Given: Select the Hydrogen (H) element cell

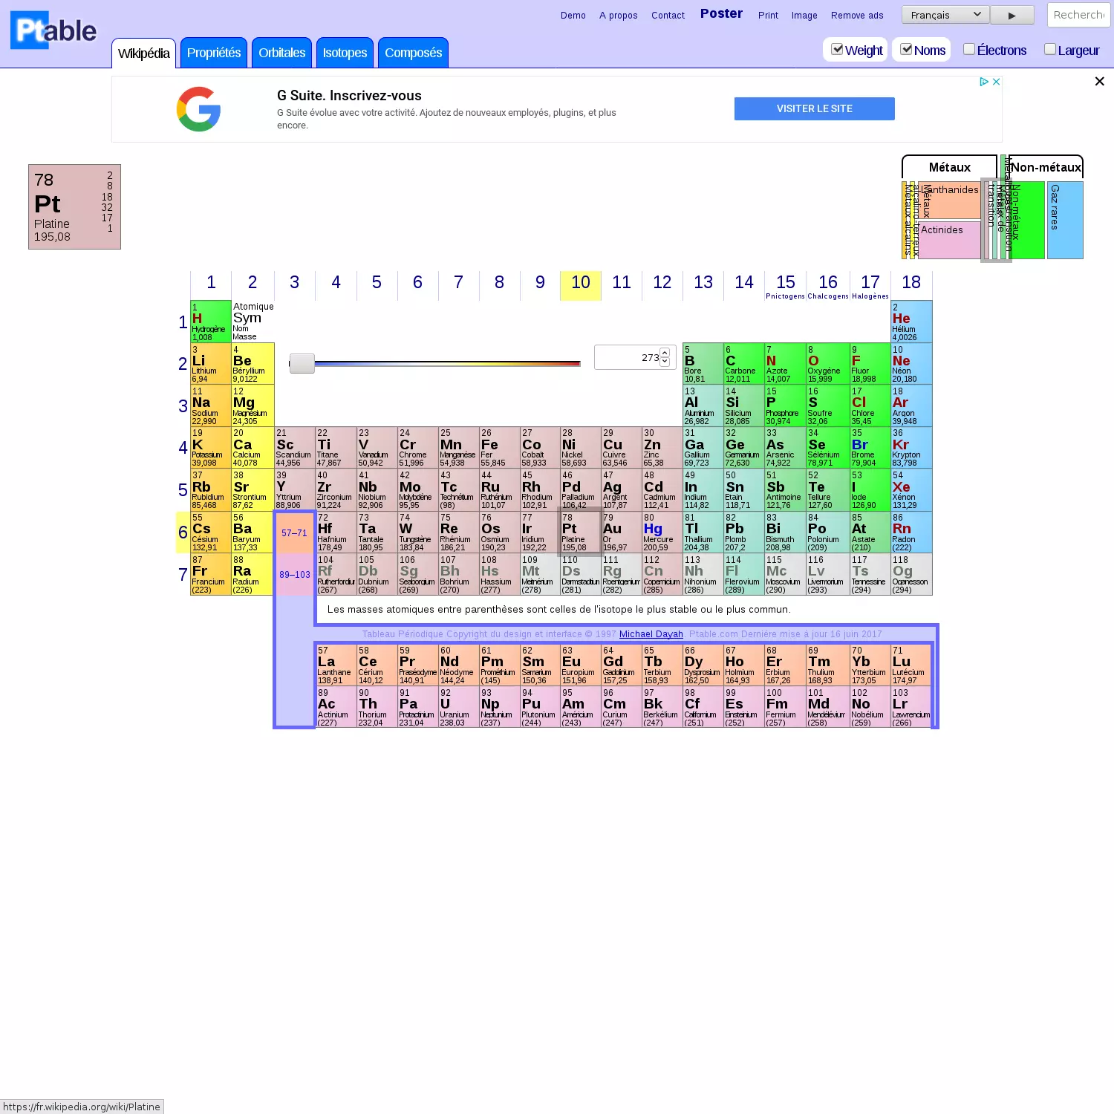Looking at the screenshot, I should pos(210,322).
